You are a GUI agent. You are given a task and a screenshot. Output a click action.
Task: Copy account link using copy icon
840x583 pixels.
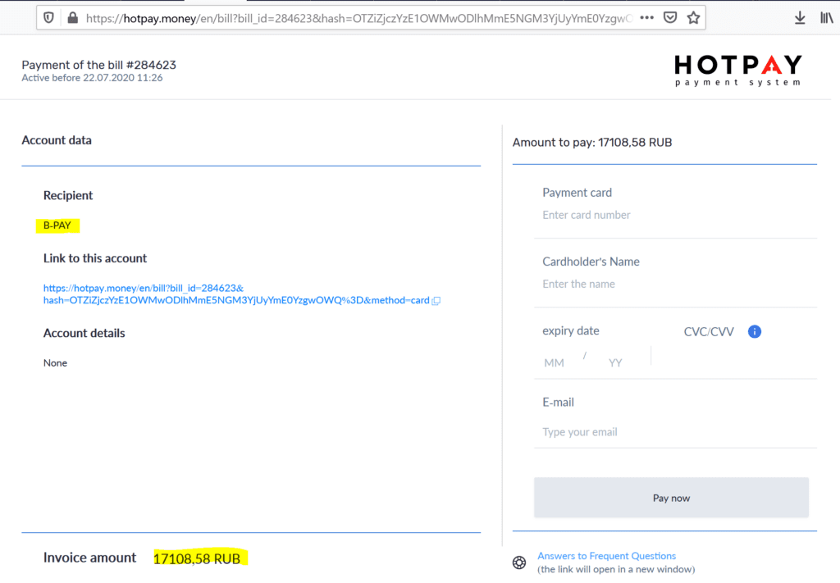[436, 301]
